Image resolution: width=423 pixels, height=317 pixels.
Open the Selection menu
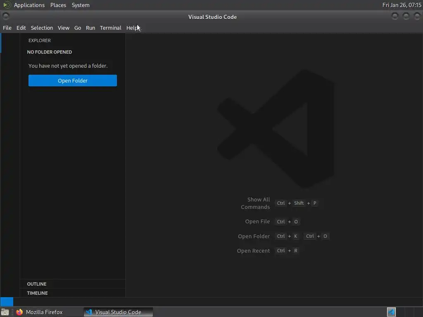[x=42, y=28]
